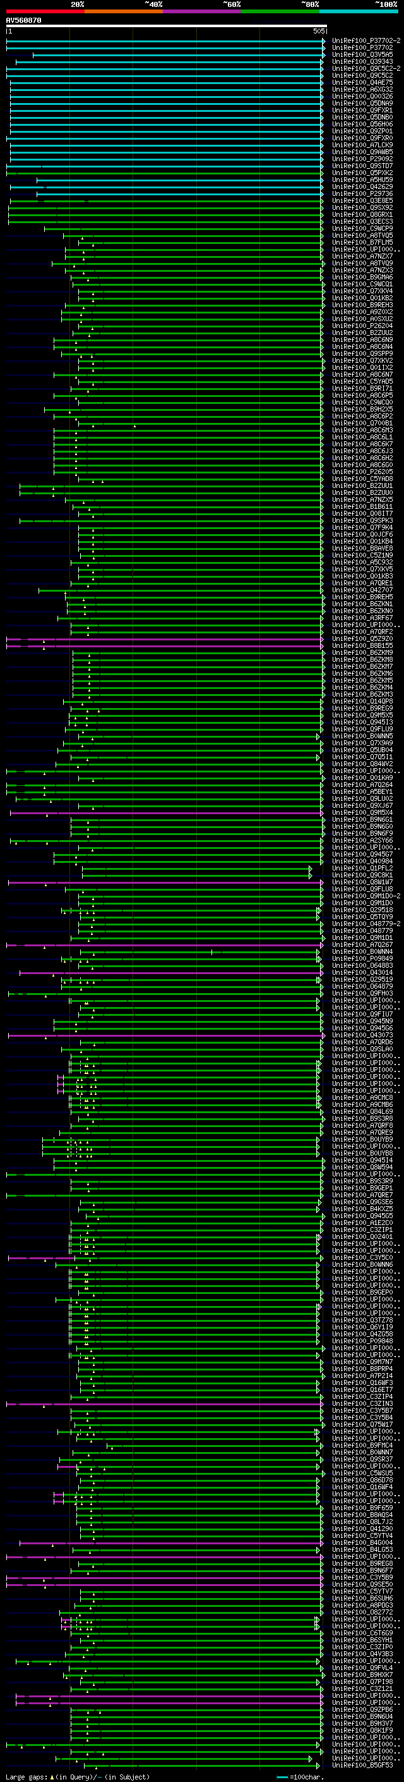404x1782 pixels.
Task: Click the cyan ~100% identity legend segment
Action: tap(359, 11)
